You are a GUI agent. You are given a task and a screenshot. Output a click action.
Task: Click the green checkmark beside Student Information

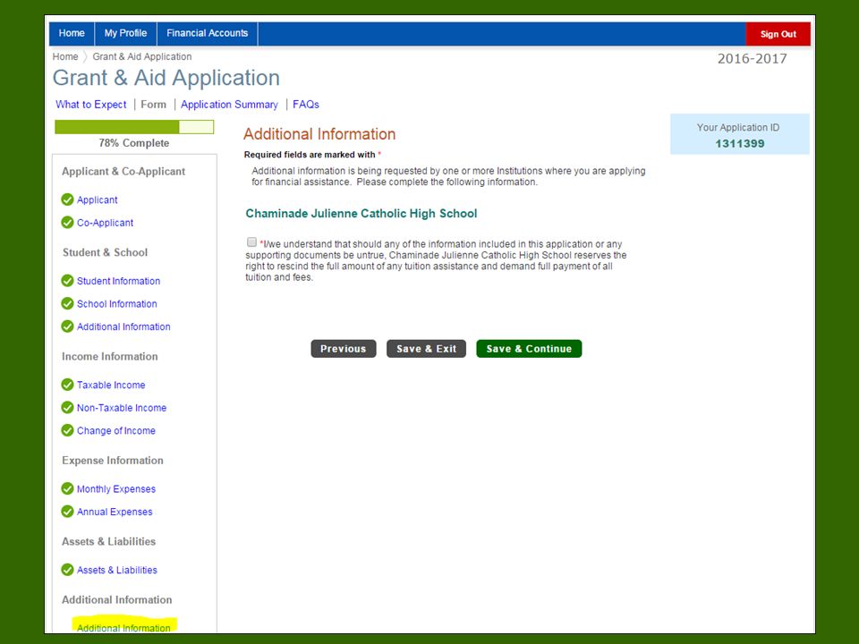point(67,280)
